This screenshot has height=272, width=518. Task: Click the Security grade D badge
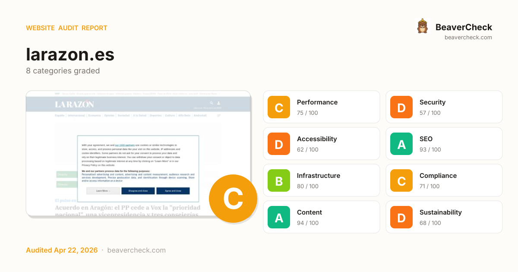(401, 107)
